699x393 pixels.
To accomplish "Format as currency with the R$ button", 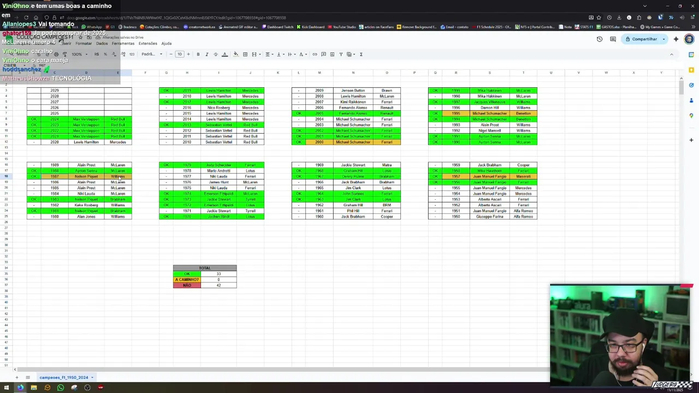I will 97,54.
